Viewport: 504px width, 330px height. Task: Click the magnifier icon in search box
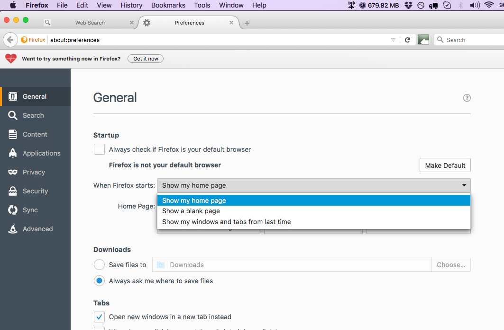(440, 40)
